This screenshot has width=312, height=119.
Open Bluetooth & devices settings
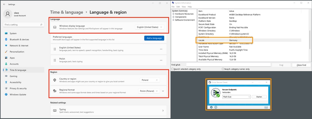(19, 40)
